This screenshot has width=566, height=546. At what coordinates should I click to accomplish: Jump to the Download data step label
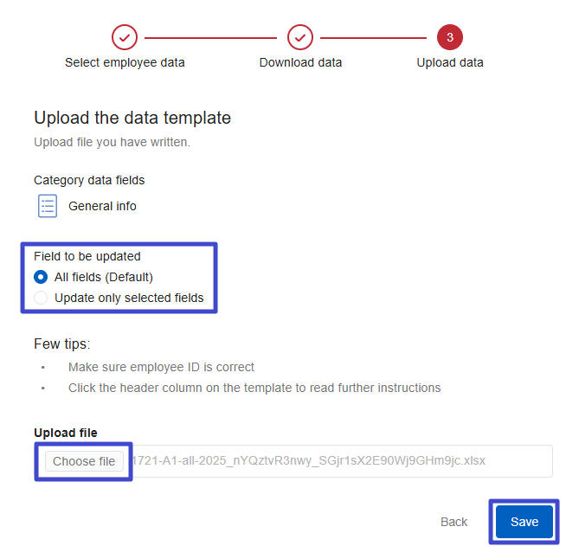(x=300, y=62)
